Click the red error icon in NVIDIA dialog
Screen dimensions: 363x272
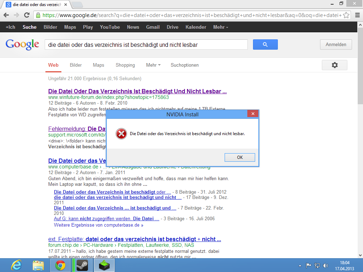click(x=121, y=134)
